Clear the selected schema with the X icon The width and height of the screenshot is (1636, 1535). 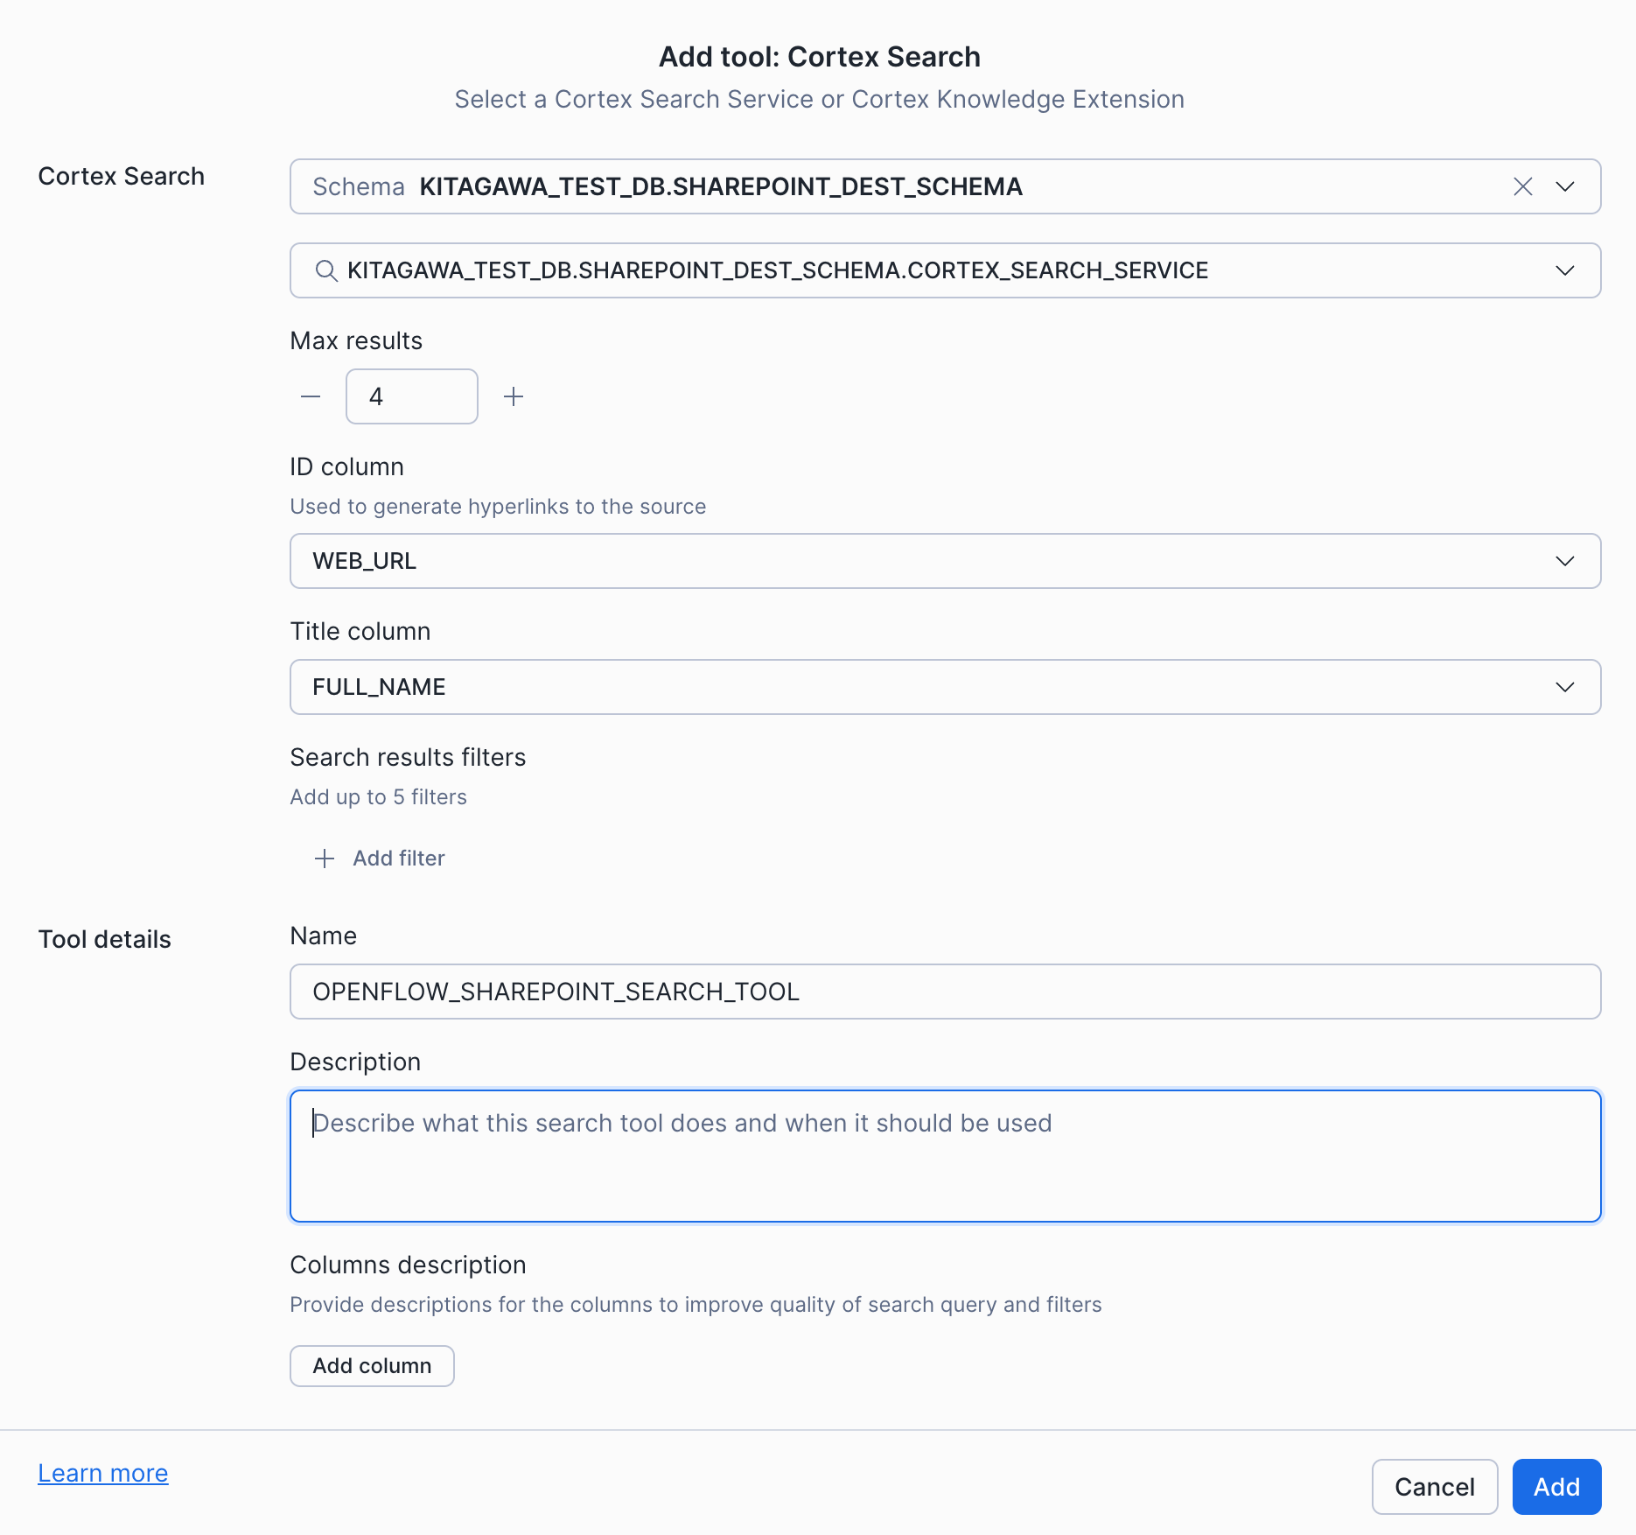pos(1523,186)
